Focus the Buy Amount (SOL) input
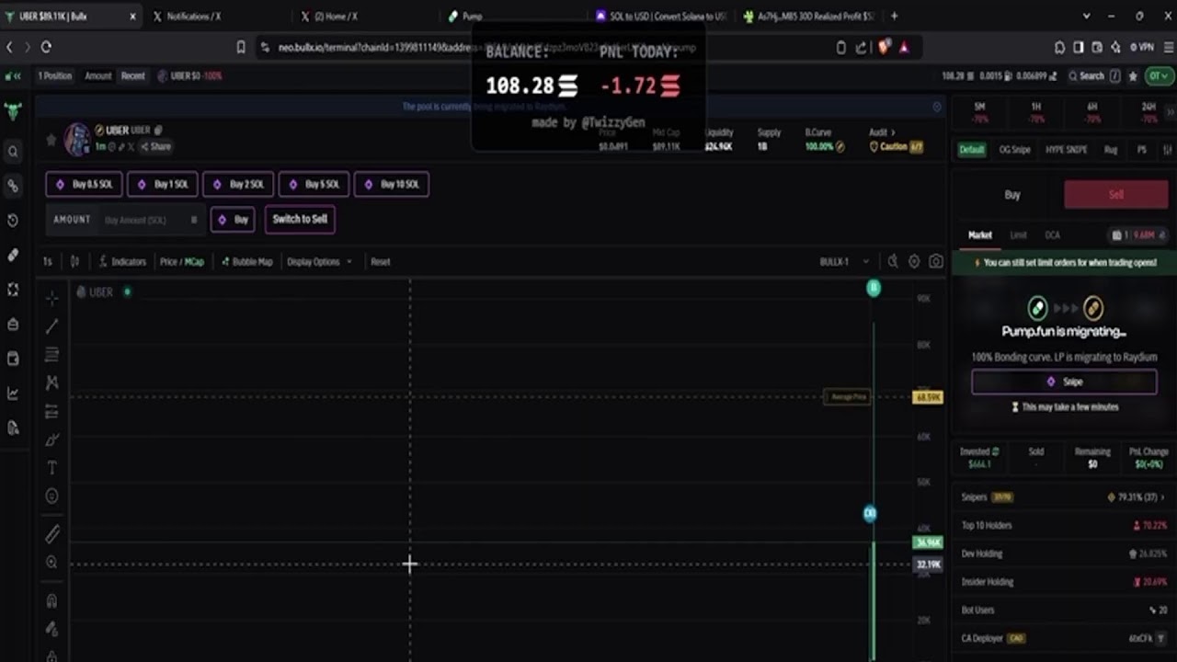Screen dimensions: 1177x662 point(147,220)
